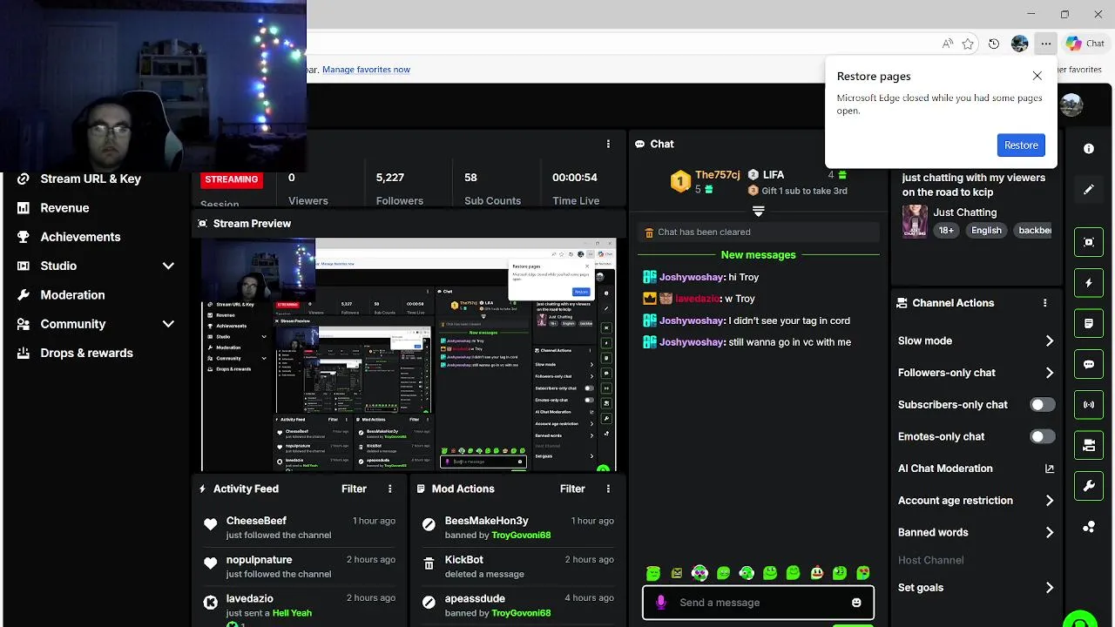This screenshot has height=627, width=1115.
Task: Expand the Studio sidebar section
Action: 168,266
